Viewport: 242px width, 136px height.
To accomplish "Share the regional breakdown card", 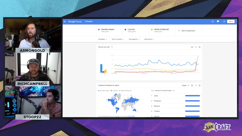I will click(x=199, y=85).
